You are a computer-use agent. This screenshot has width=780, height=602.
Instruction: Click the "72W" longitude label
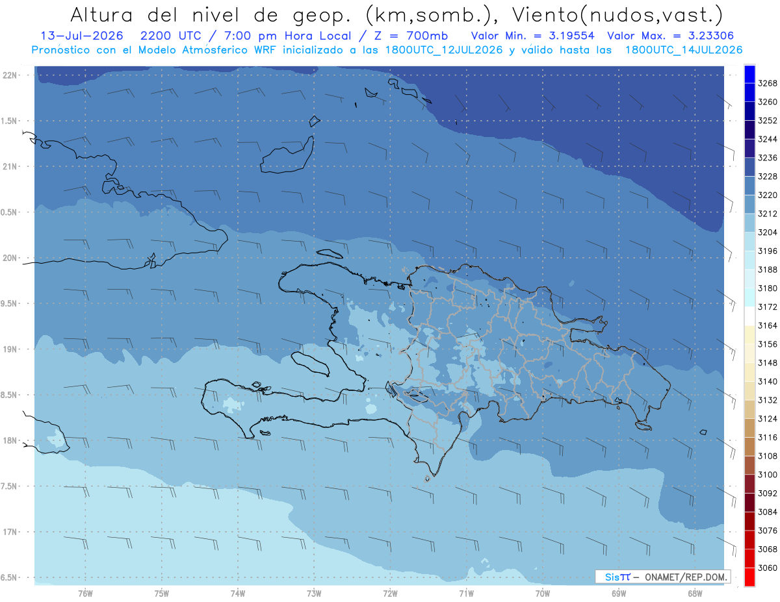[x=390, y=592]
